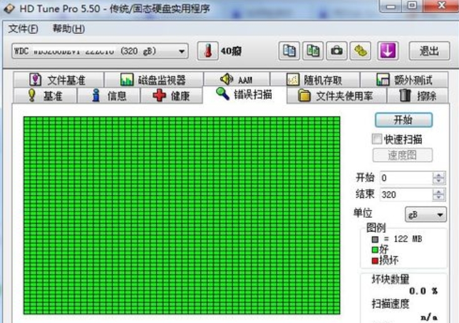Click the 开始 value input field
This screenshot has width=459, height=323.
click(406, 178)
